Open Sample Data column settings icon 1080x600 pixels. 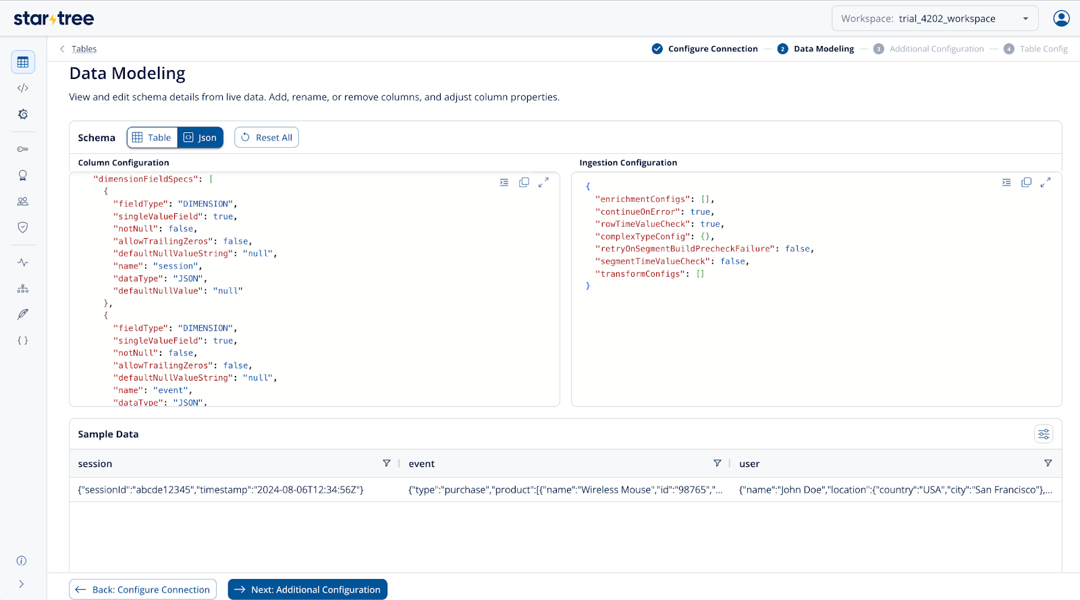tap(1044, 434)
